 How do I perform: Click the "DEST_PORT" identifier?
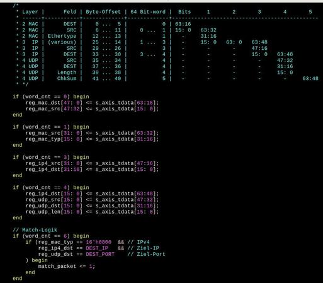[100, 254]
